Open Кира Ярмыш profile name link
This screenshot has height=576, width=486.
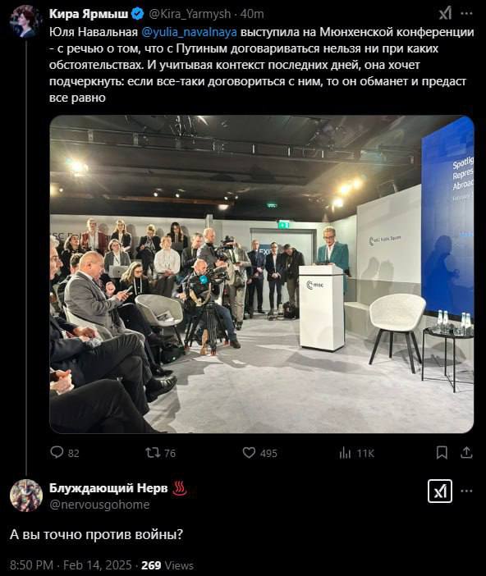point(89,14)
